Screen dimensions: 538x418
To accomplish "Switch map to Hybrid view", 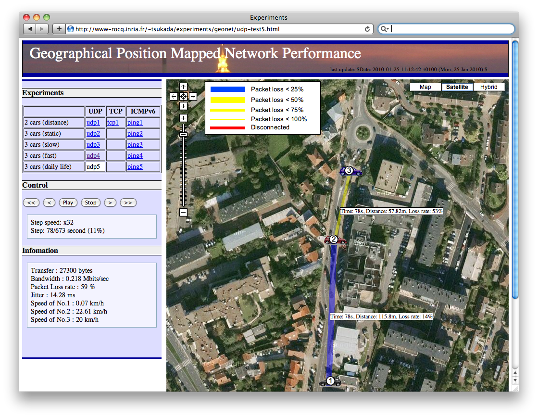I will pos(488,87).
